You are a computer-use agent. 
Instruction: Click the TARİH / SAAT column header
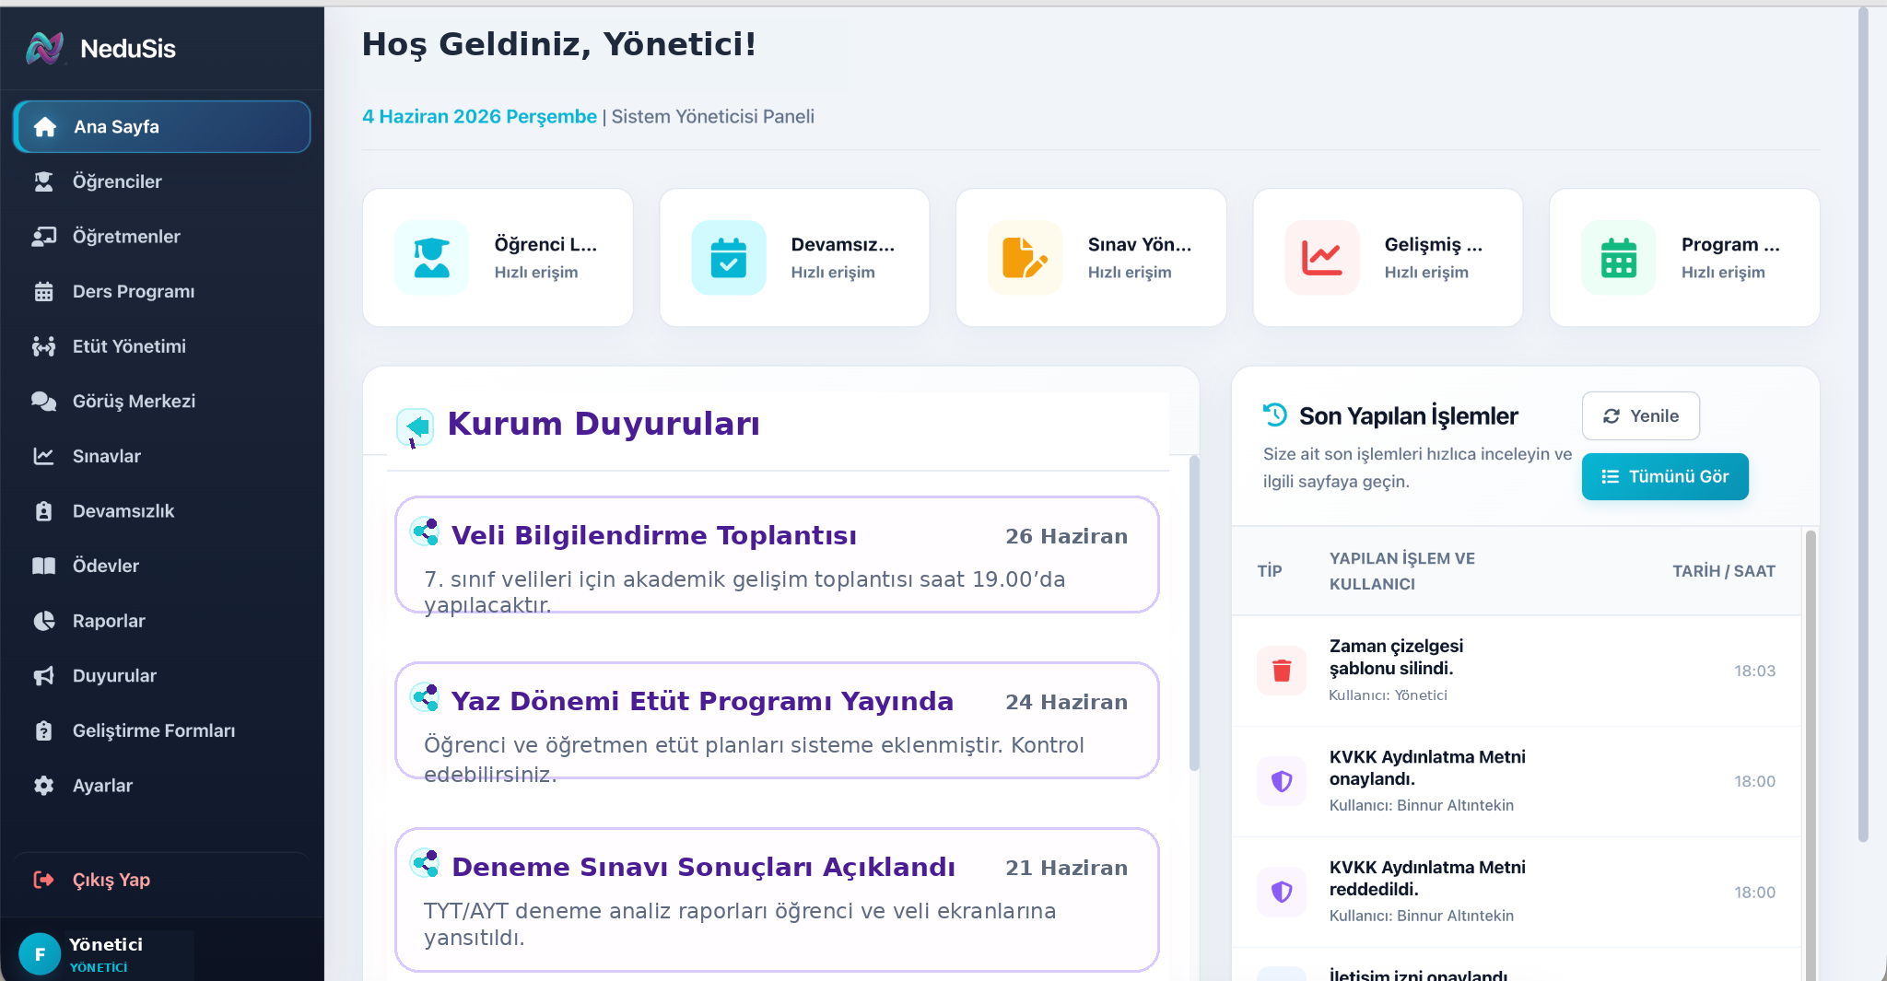pos(1724,571)
